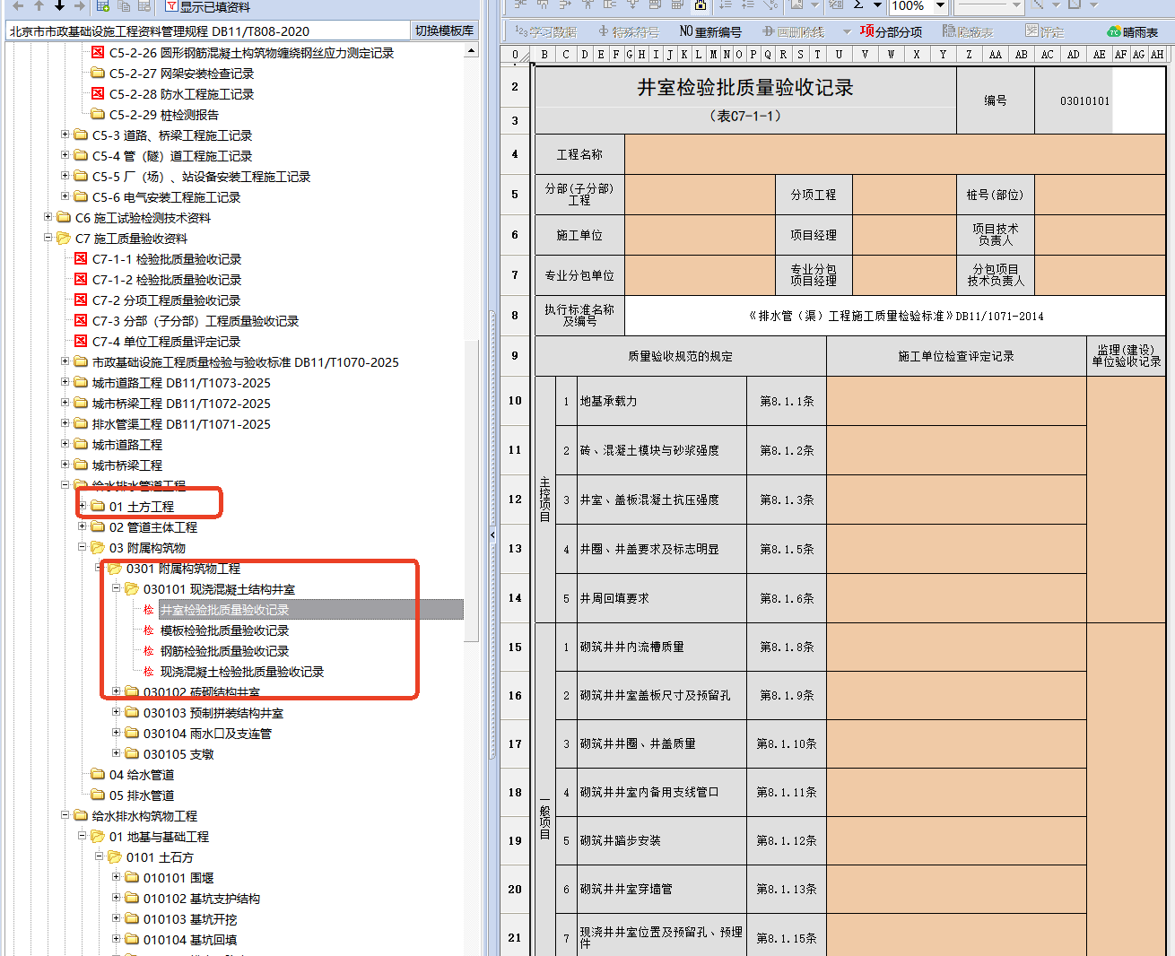Image resolution: width=1175 pixels, height=956 pixels.
Task: Expand the 01 土方工程 tree node
Action: tap(83, 507)
